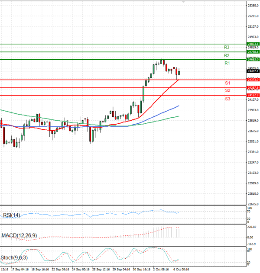Click the 24758.1 green price tag
This screenshot has height=273, width=260.
pos(253,52)
